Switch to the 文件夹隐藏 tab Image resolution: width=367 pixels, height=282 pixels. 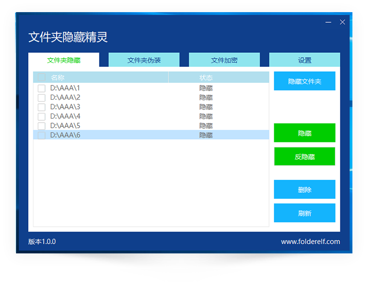(x=64, y=60)
